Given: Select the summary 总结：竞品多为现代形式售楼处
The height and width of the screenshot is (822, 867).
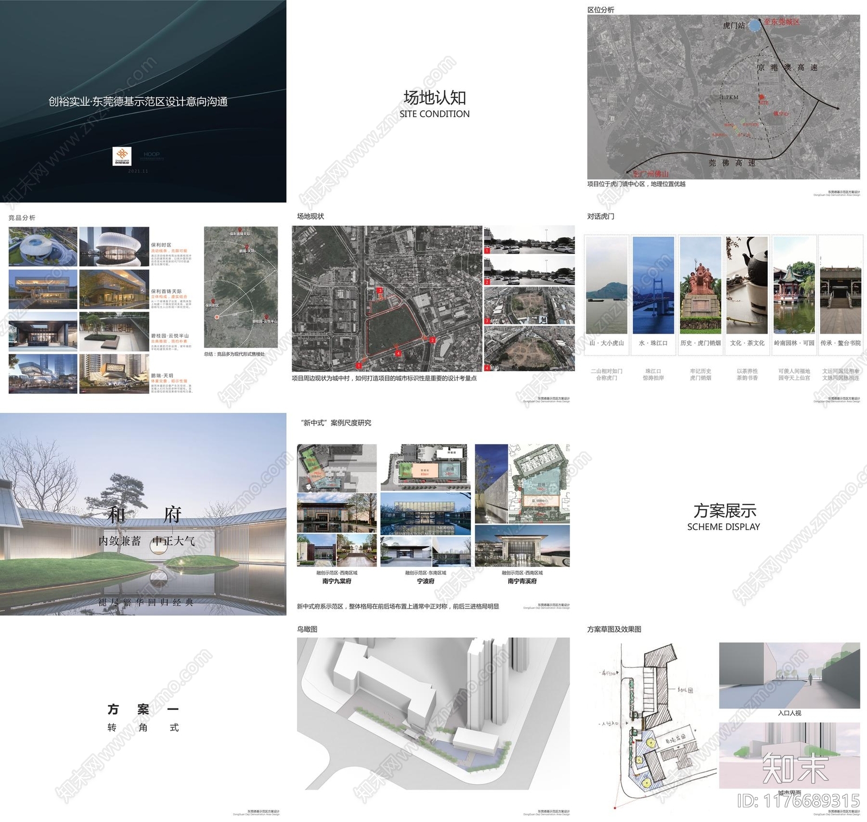Looking at the screenshot, I should (235, 354).
